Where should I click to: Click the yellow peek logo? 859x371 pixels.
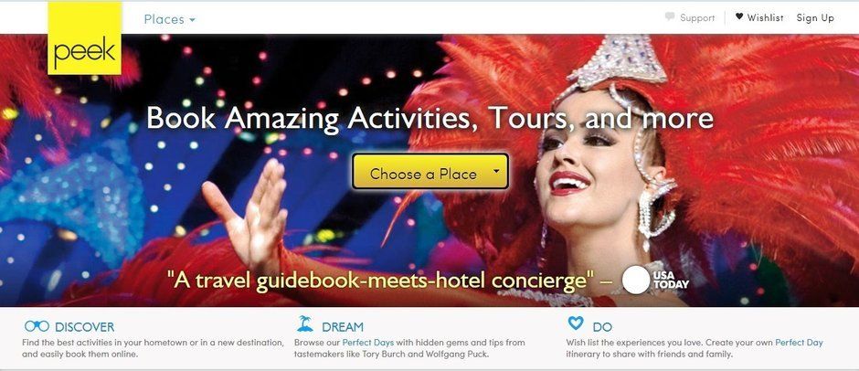(x=84, y=37)
